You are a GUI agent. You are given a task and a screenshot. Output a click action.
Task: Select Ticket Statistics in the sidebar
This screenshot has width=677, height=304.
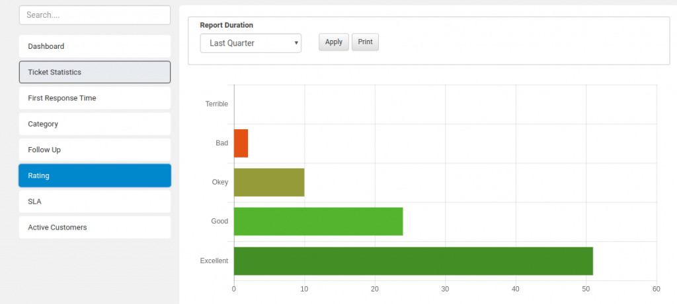point(95,72)
